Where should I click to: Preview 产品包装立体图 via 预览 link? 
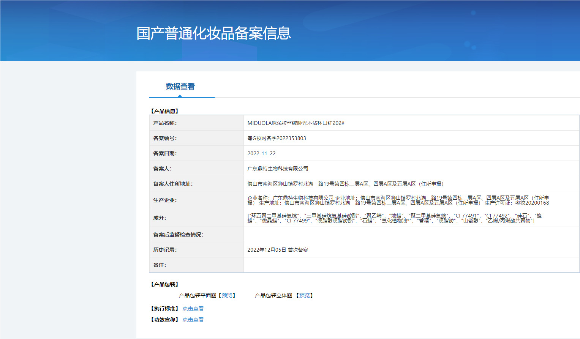305,295
